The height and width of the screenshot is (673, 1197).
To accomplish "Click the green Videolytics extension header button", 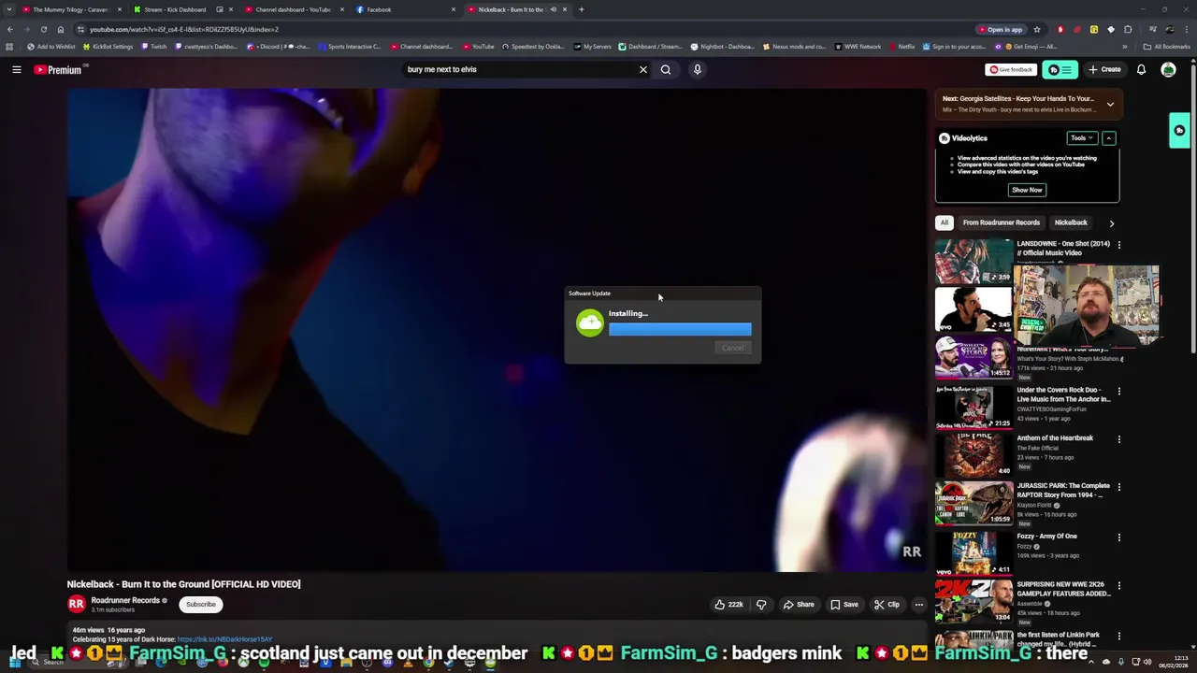I will 1060,69.
